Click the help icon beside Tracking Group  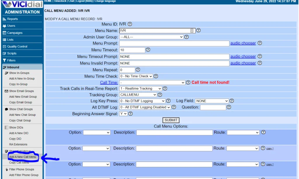[x=160, y=95]
